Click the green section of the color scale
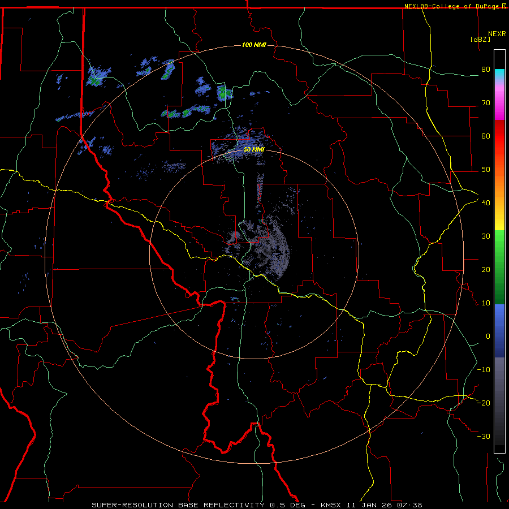The image size is (509, 509). (x=499, y=267)
